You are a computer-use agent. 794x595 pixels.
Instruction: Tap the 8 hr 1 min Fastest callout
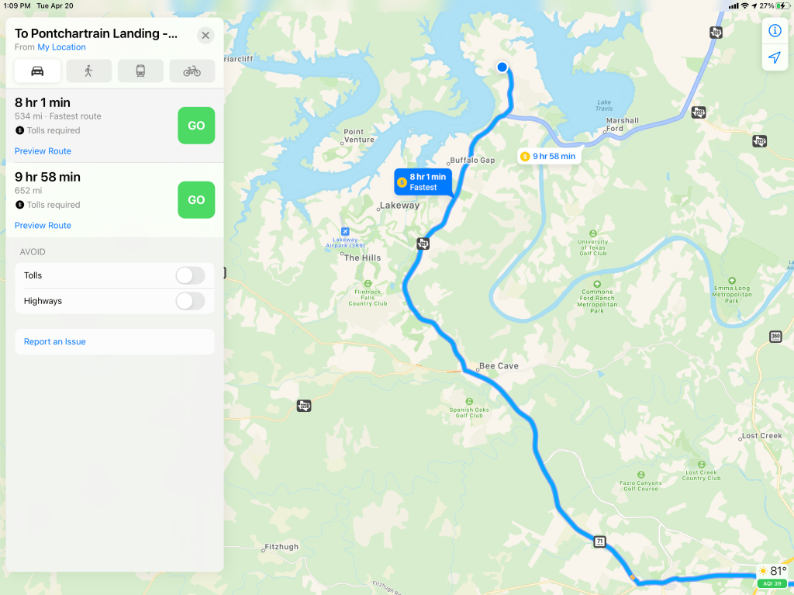(423, 182)
